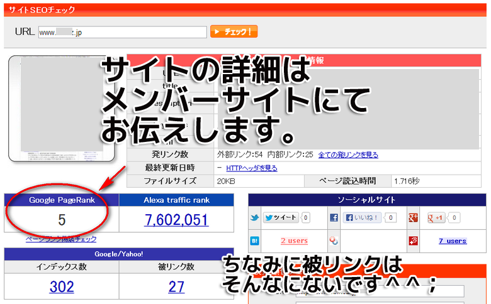Open HTTPヘッダを見る link
This screenshot has width=491, height=304.
tap(251, 168)
